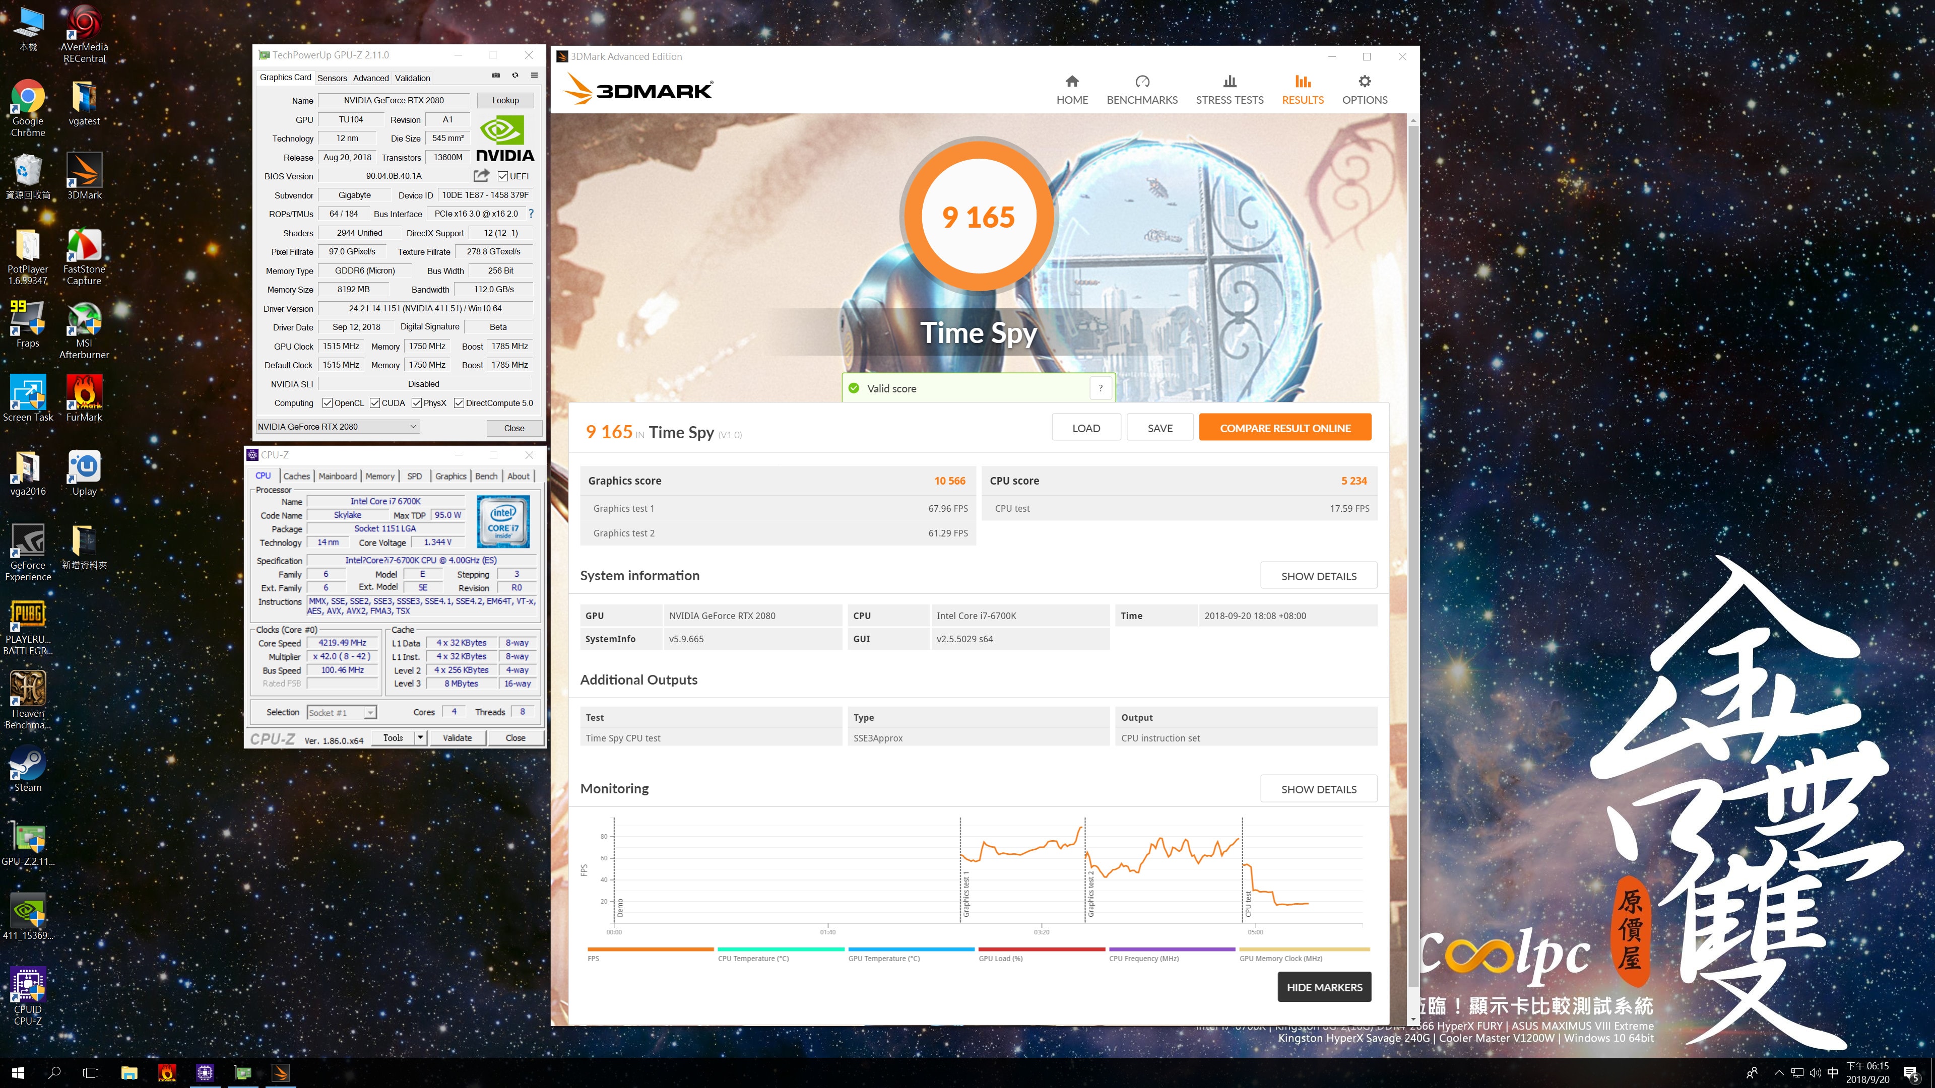Open the CPU-Z Tools dropdown arrow

[x=421, y=737]
